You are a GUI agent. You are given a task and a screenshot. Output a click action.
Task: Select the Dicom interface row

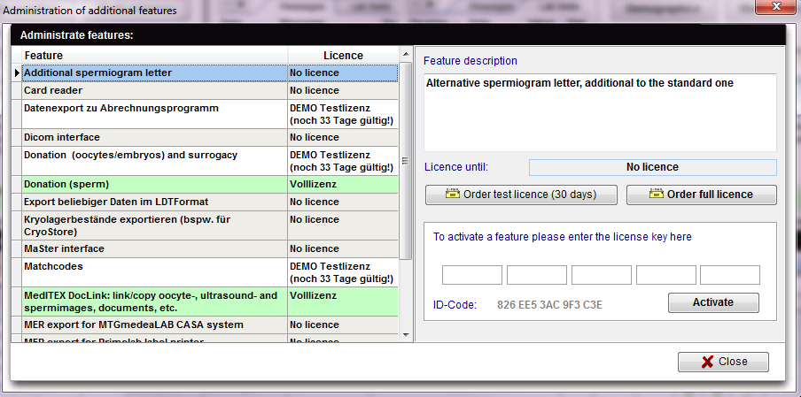(x=209, y=137)
